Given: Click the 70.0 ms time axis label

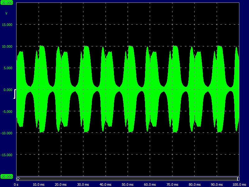Looking at the screenshot, I should point(172,185).
